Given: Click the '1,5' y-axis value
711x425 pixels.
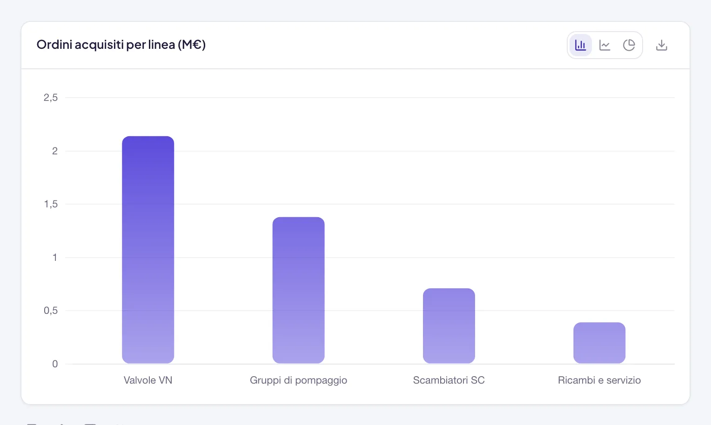Looking at the screenshot, I should coord(51,204).
